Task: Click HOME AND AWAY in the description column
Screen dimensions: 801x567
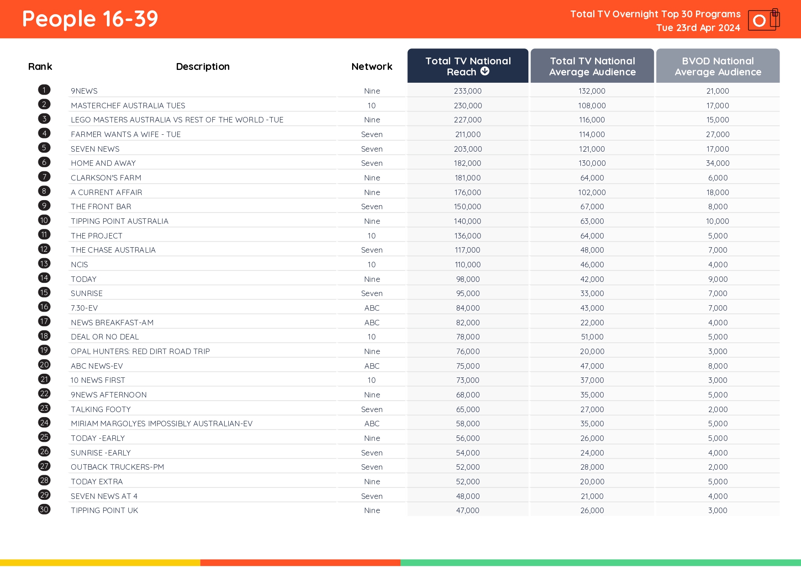Action: click(103, 163)
